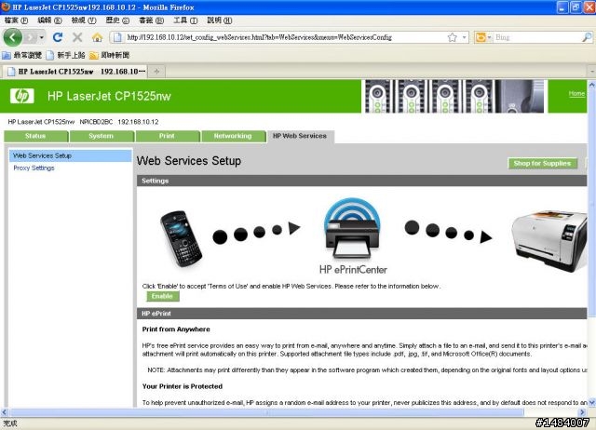Open the list all tabs dropdown
The image size is (596, 430).
592,72
